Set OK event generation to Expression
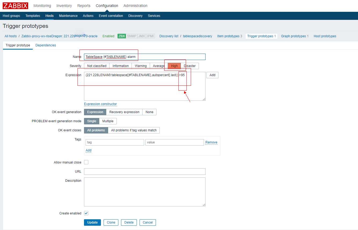 point(95,112)
